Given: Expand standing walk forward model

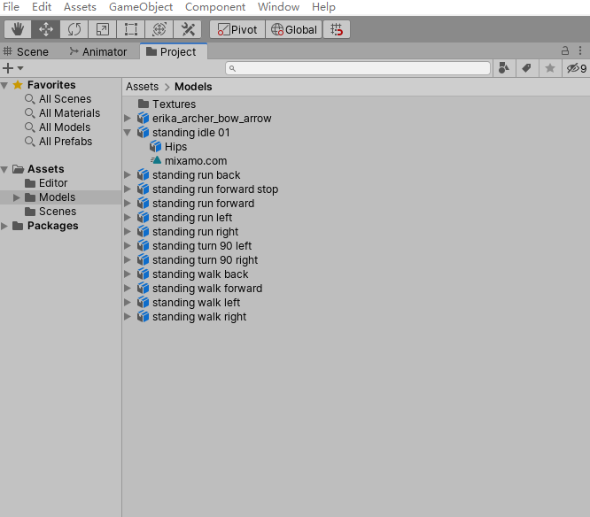Looking at the screenshot, I should click(x=128, y=289).
